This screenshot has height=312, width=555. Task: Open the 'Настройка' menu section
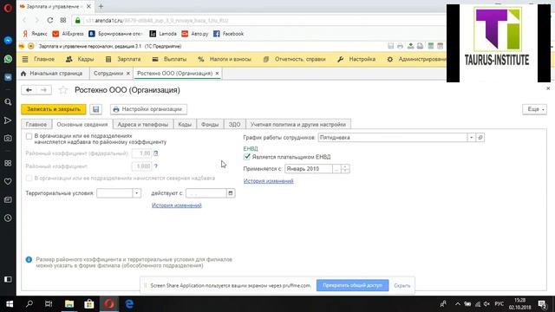356,60
